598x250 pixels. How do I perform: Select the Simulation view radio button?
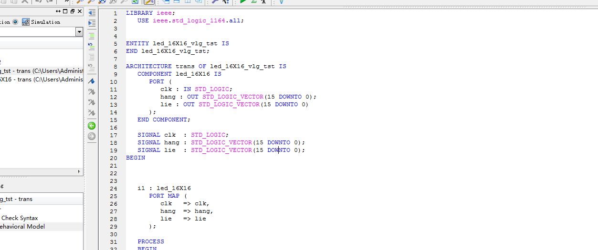pyautogui.click(x=16, y=22)
